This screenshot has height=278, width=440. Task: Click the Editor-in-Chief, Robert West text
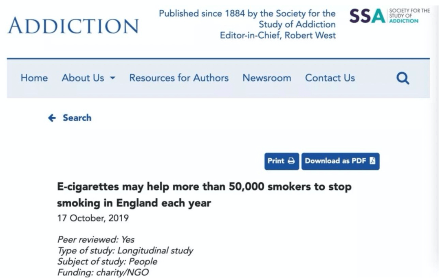tap(278, 35)
